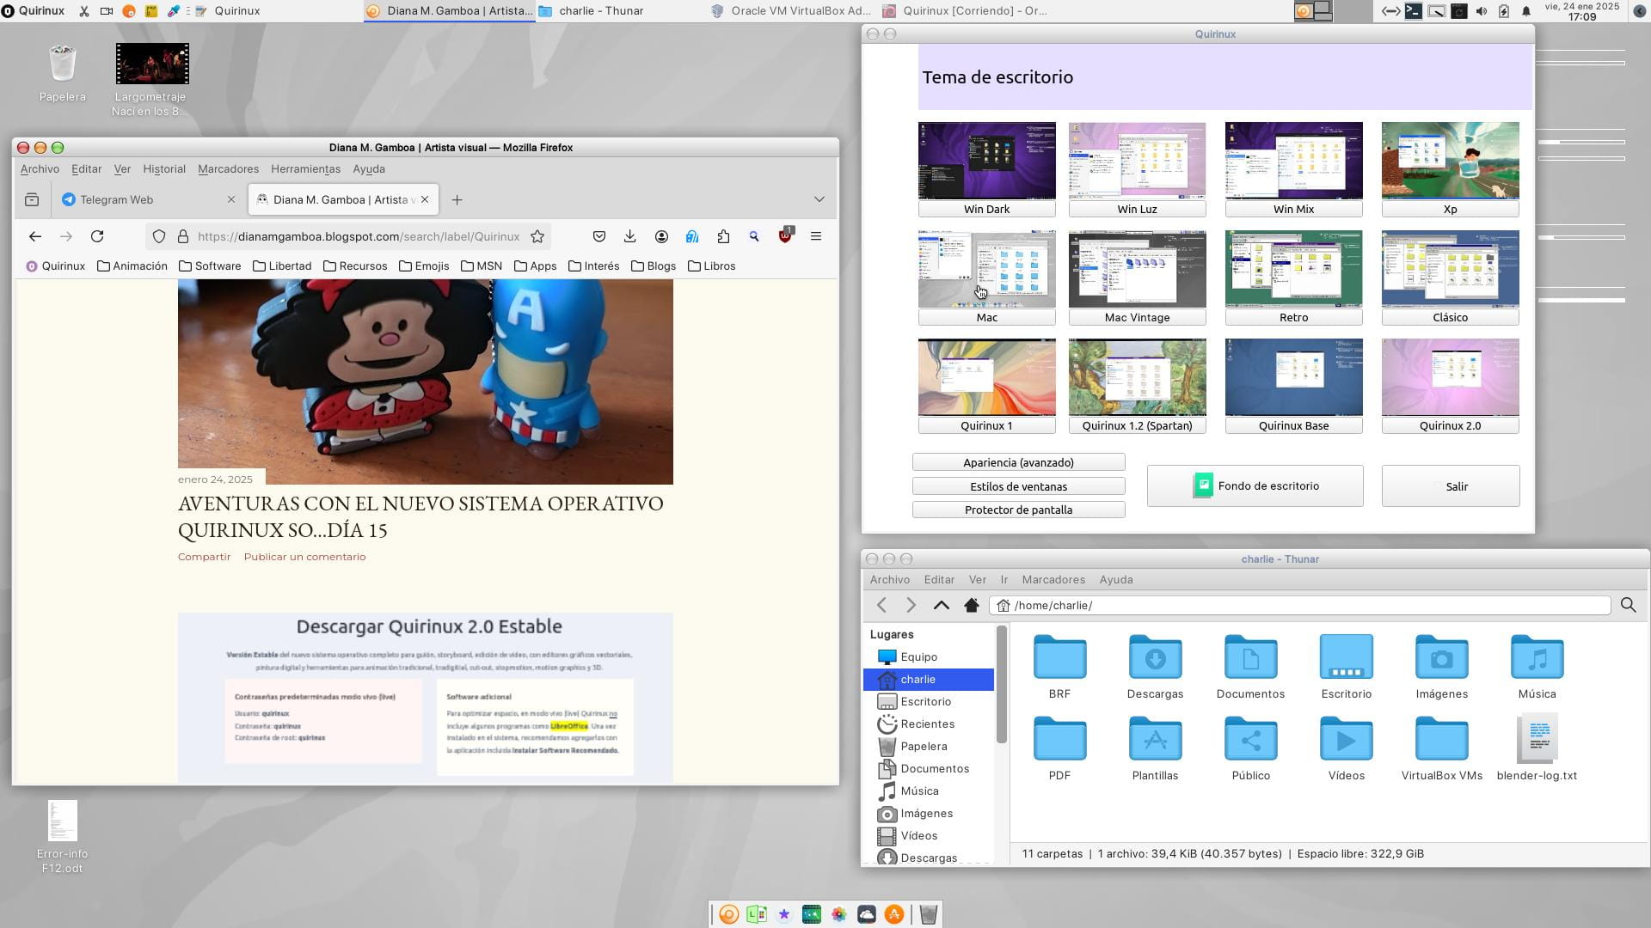Open the Animación bookmarks folder
The height and width of the screenshot is (928, 1651).
(x=132, y=266)
